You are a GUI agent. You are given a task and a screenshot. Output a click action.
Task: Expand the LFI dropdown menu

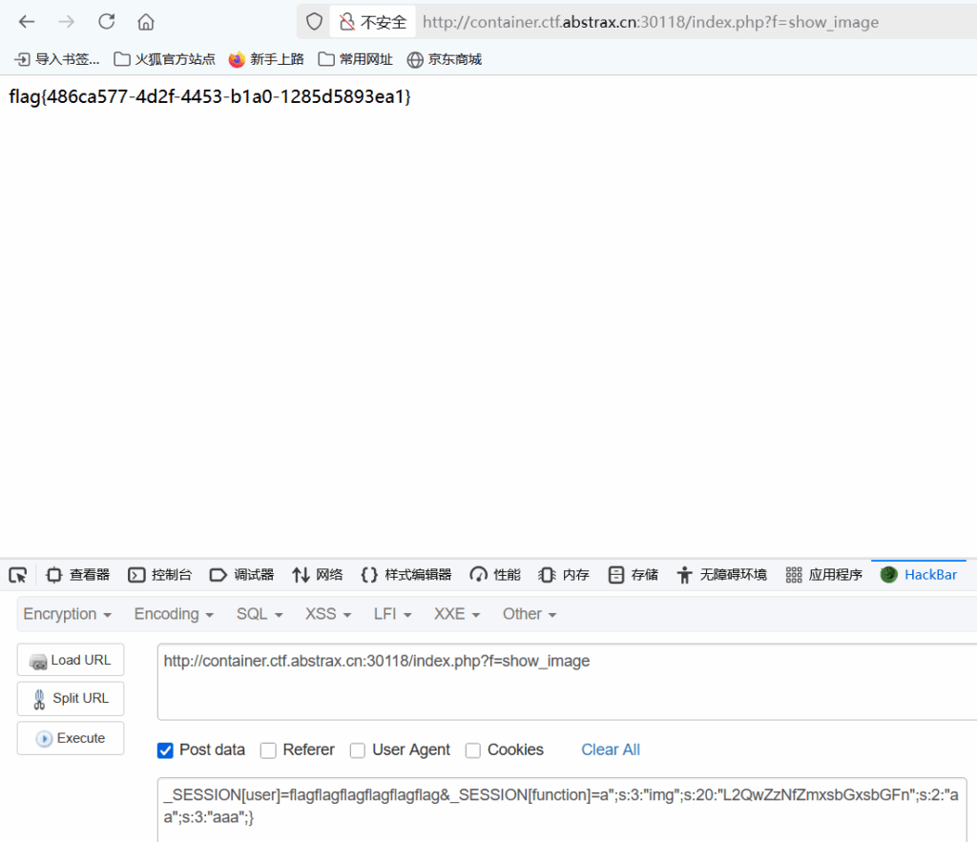pyautogui.click(x=392, y=614)
